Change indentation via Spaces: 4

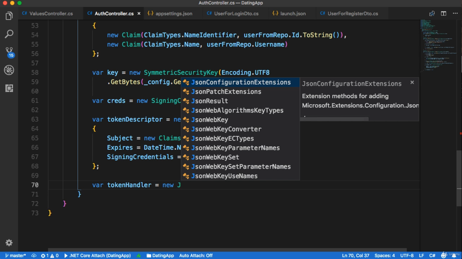pos(384,255)
